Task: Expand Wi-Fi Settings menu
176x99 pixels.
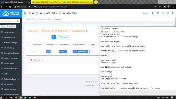Action: click(11, 48)
